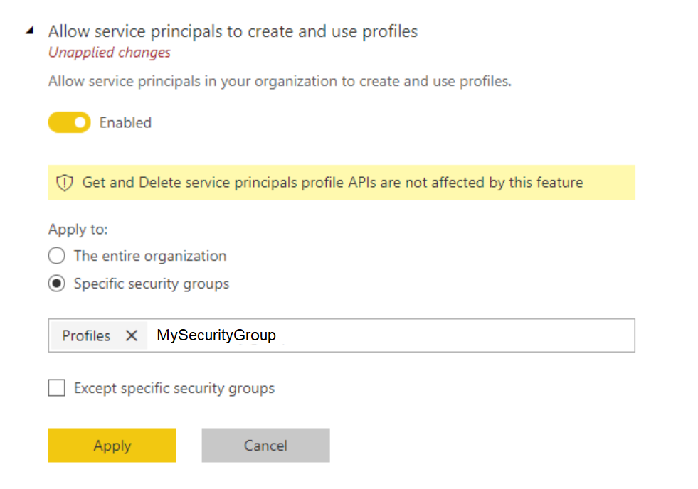
Task: Click Cancel to discard changes
Action: [x=265, y=446]
